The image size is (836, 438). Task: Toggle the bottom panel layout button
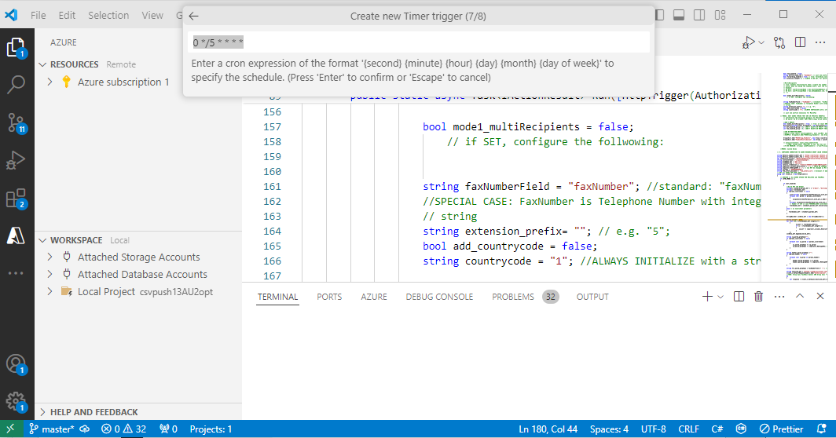pyautogui.click(x=679, y=15)
